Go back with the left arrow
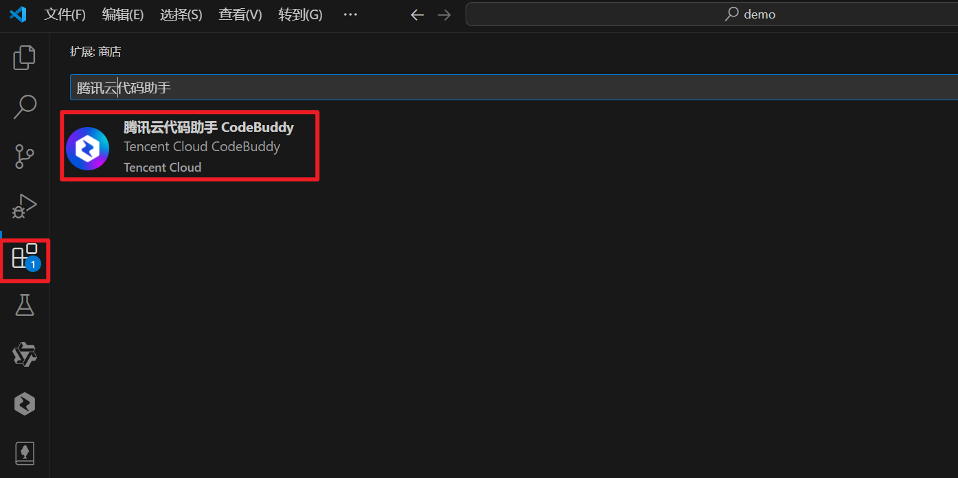Screen dimensions: 958x478 417,14
